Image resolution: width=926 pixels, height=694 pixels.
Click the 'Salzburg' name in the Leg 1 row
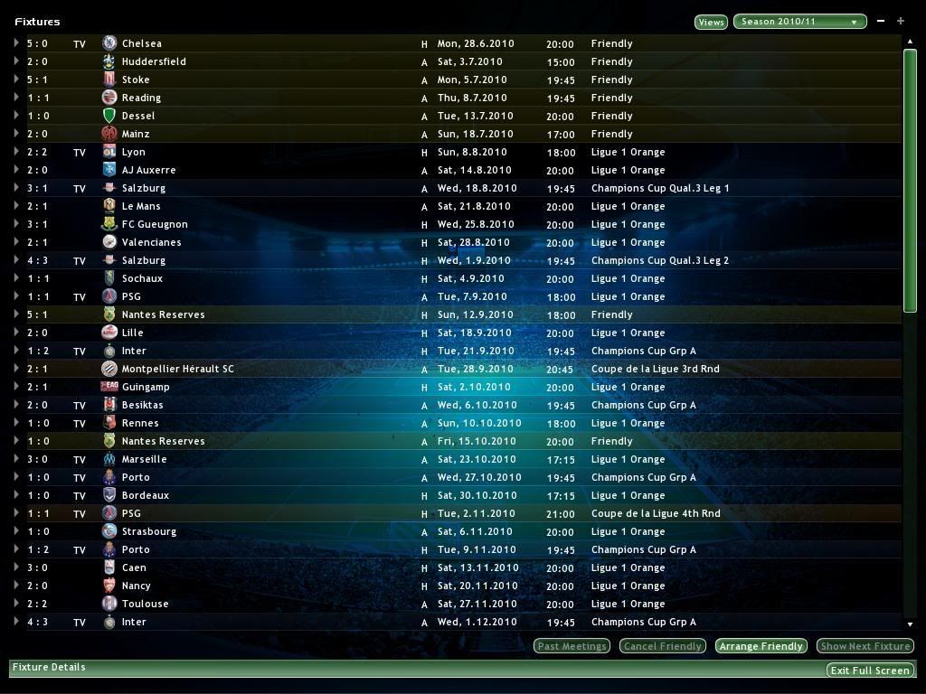click(x=144, y=188)
